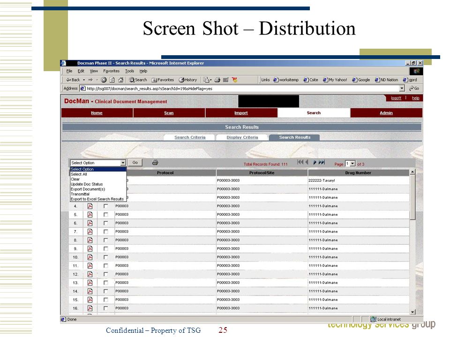
Task: Open the worksitemp links bar shortcut
Action: tap(286, 80)
